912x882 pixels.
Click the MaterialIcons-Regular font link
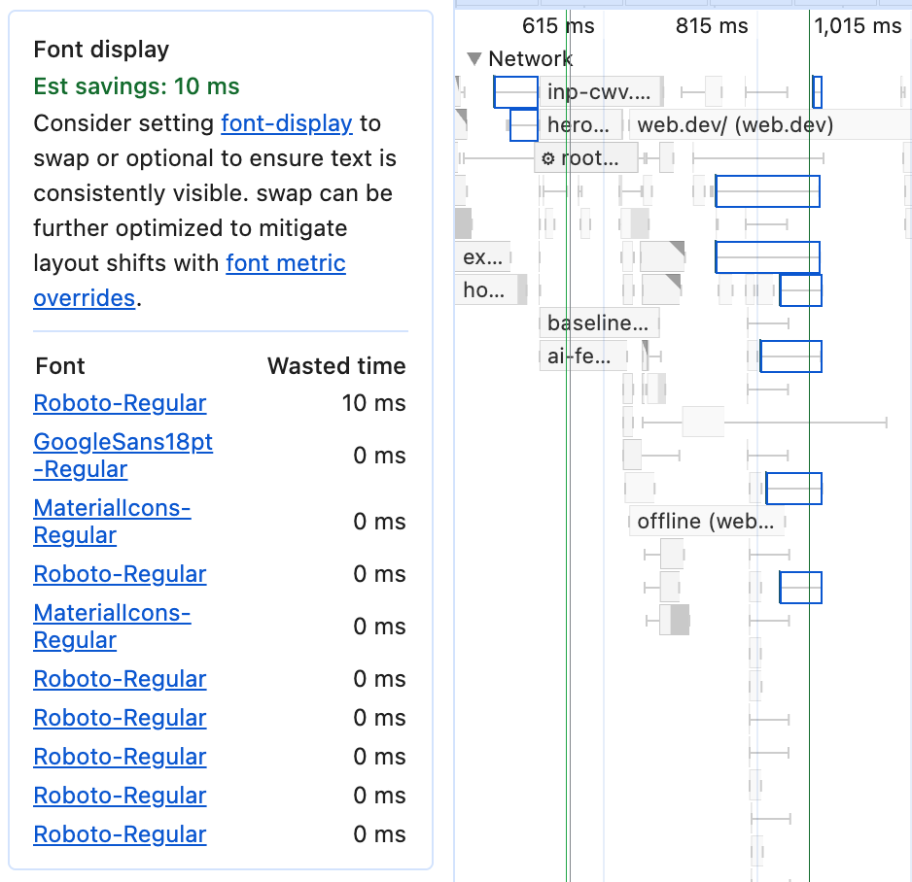pos(112,522)
